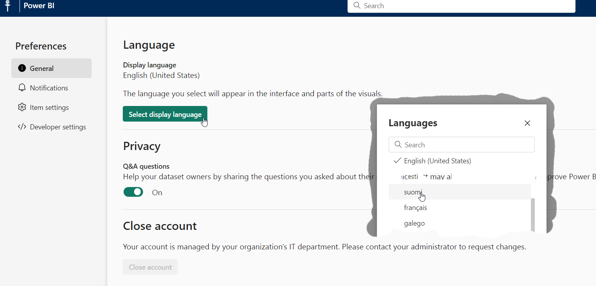Select galego from the Languages list

[x=414, y=223]
